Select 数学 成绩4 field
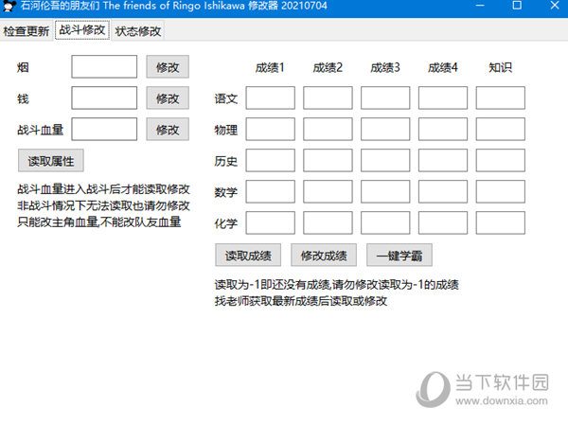Viewport: 568px width, 425px height. coord(443,191)
